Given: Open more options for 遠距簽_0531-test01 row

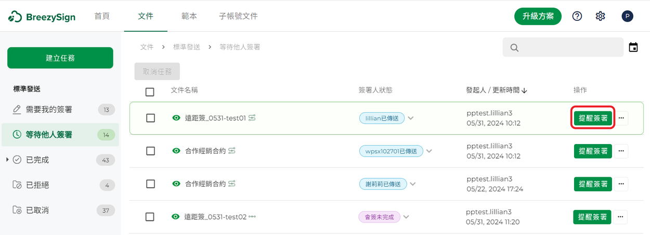Looking at the screenshot, I should point(621,118).
